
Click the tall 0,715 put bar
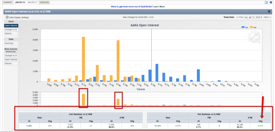pos(84,59)
